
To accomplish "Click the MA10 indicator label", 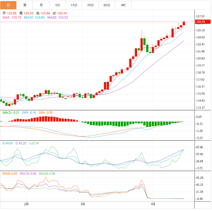I will click(x=34, y=17).
